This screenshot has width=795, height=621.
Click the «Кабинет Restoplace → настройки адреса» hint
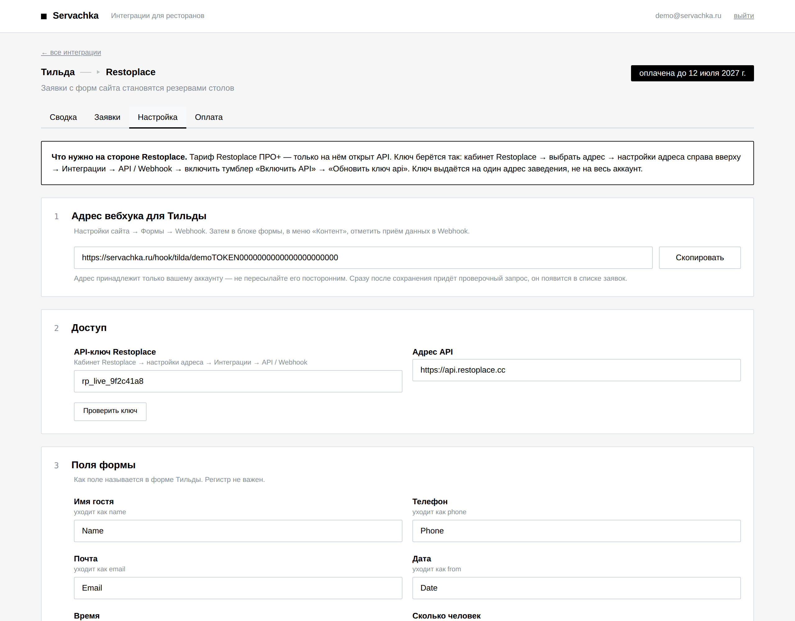click(x=190, y=362)
